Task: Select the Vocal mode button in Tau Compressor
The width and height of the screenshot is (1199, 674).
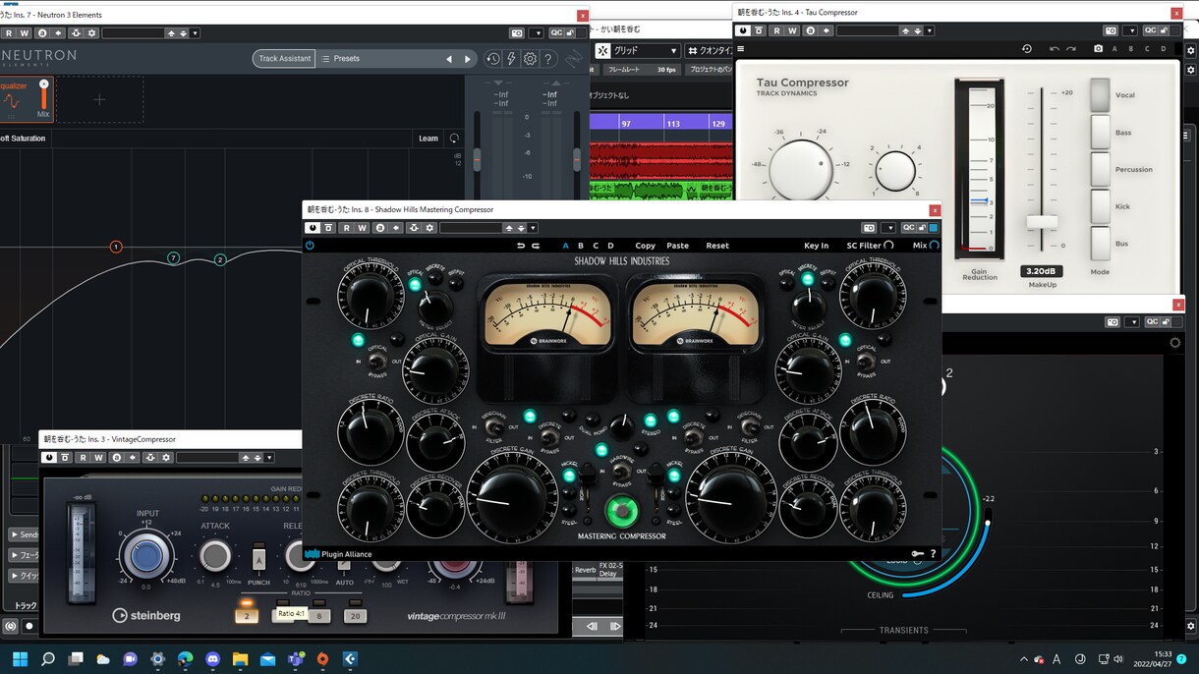Action: pyautogui.click(x=1100, y=95)
